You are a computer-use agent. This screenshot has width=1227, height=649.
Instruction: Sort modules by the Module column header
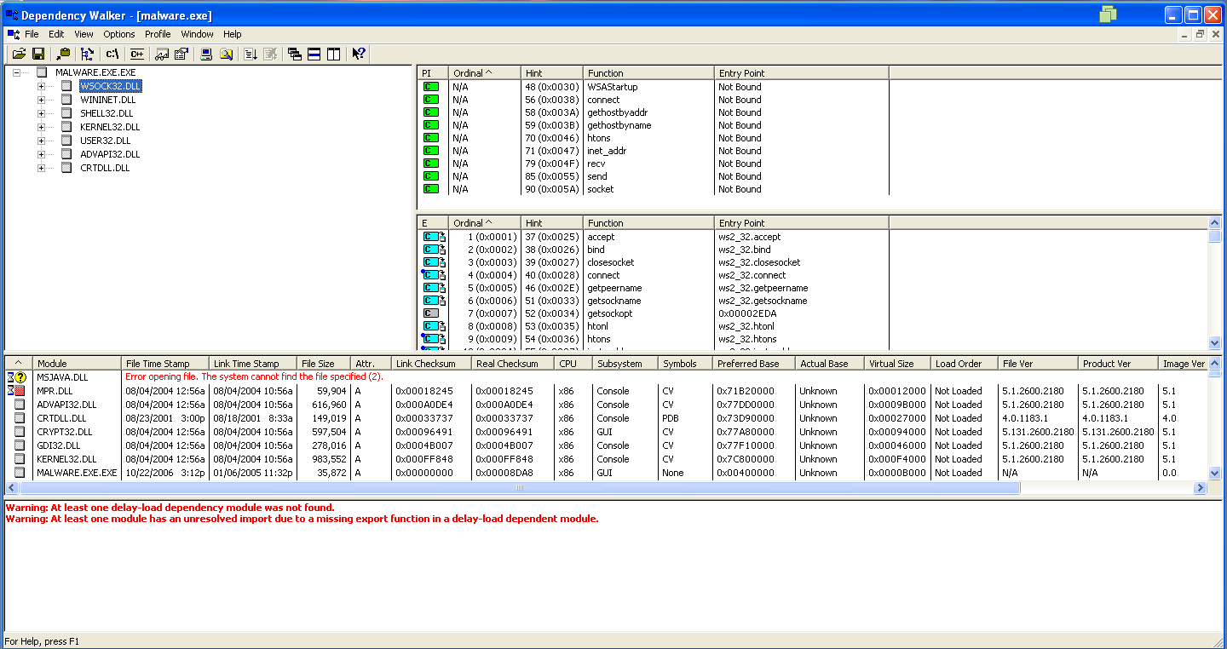(78, 364)
